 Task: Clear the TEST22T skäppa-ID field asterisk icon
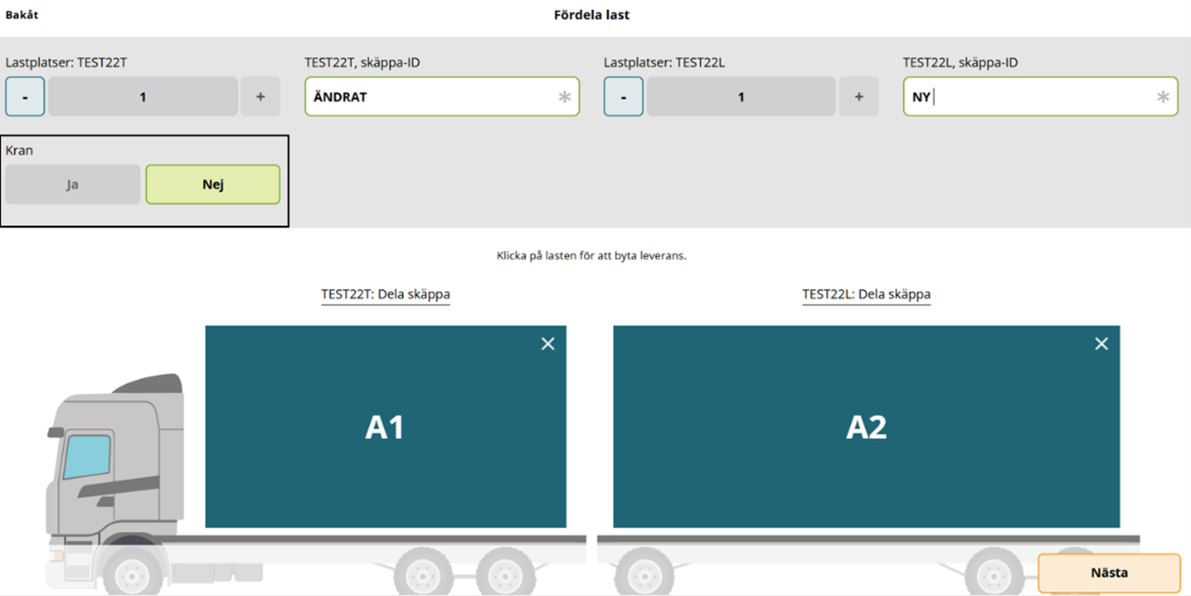click(x=565, y=97)
